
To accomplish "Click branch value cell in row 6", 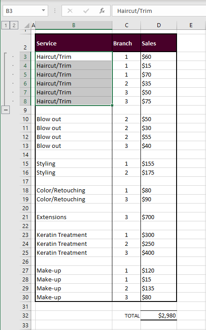I will click(126, 83).
